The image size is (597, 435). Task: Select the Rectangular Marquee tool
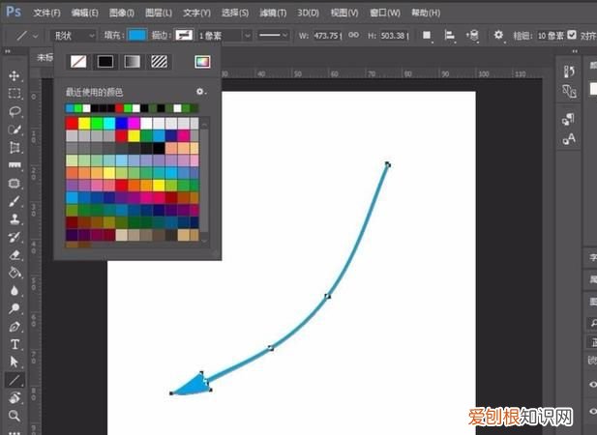point(15,94)
